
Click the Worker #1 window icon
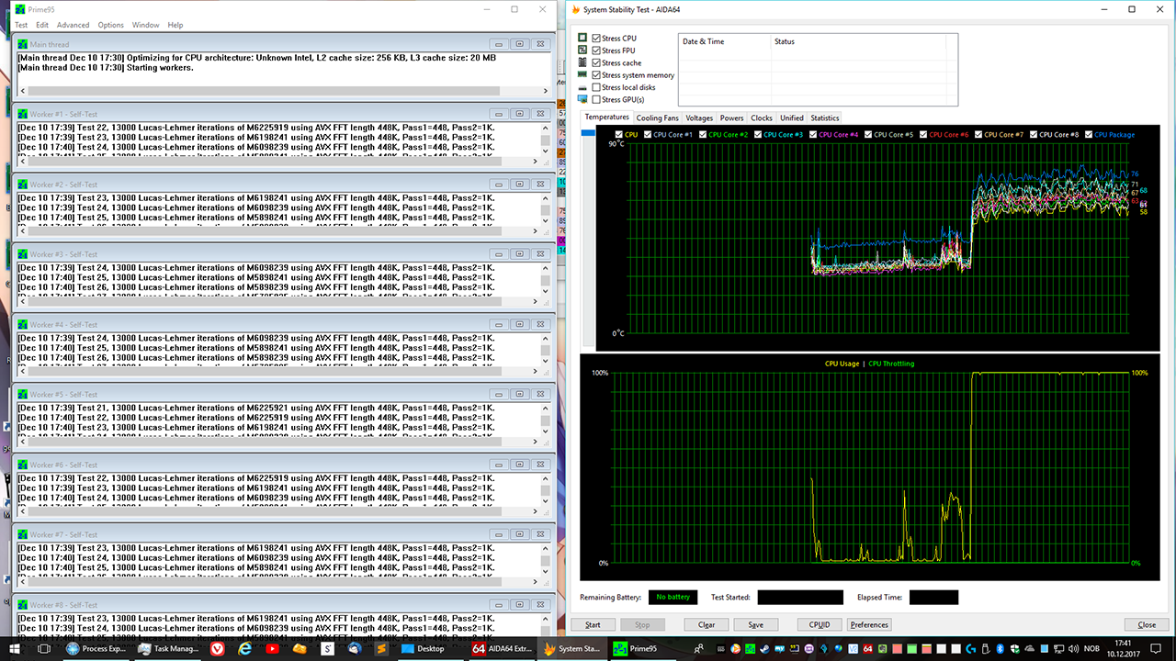click(23, 113)
